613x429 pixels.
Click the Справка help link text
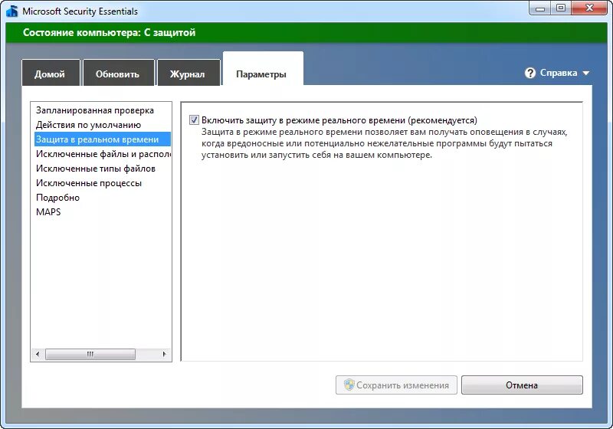coord(559,73)
